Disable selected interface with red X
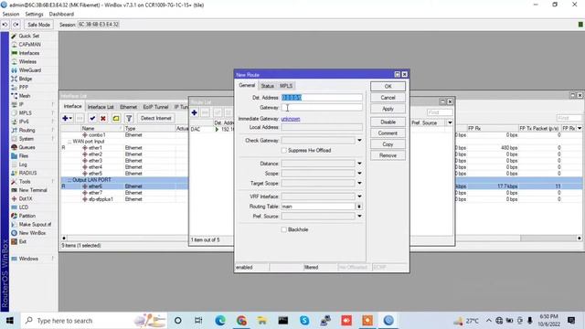The image size is (585, 329). 103,118
